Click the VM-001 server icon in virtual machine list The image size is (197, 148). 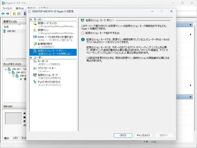coord(5,31)
